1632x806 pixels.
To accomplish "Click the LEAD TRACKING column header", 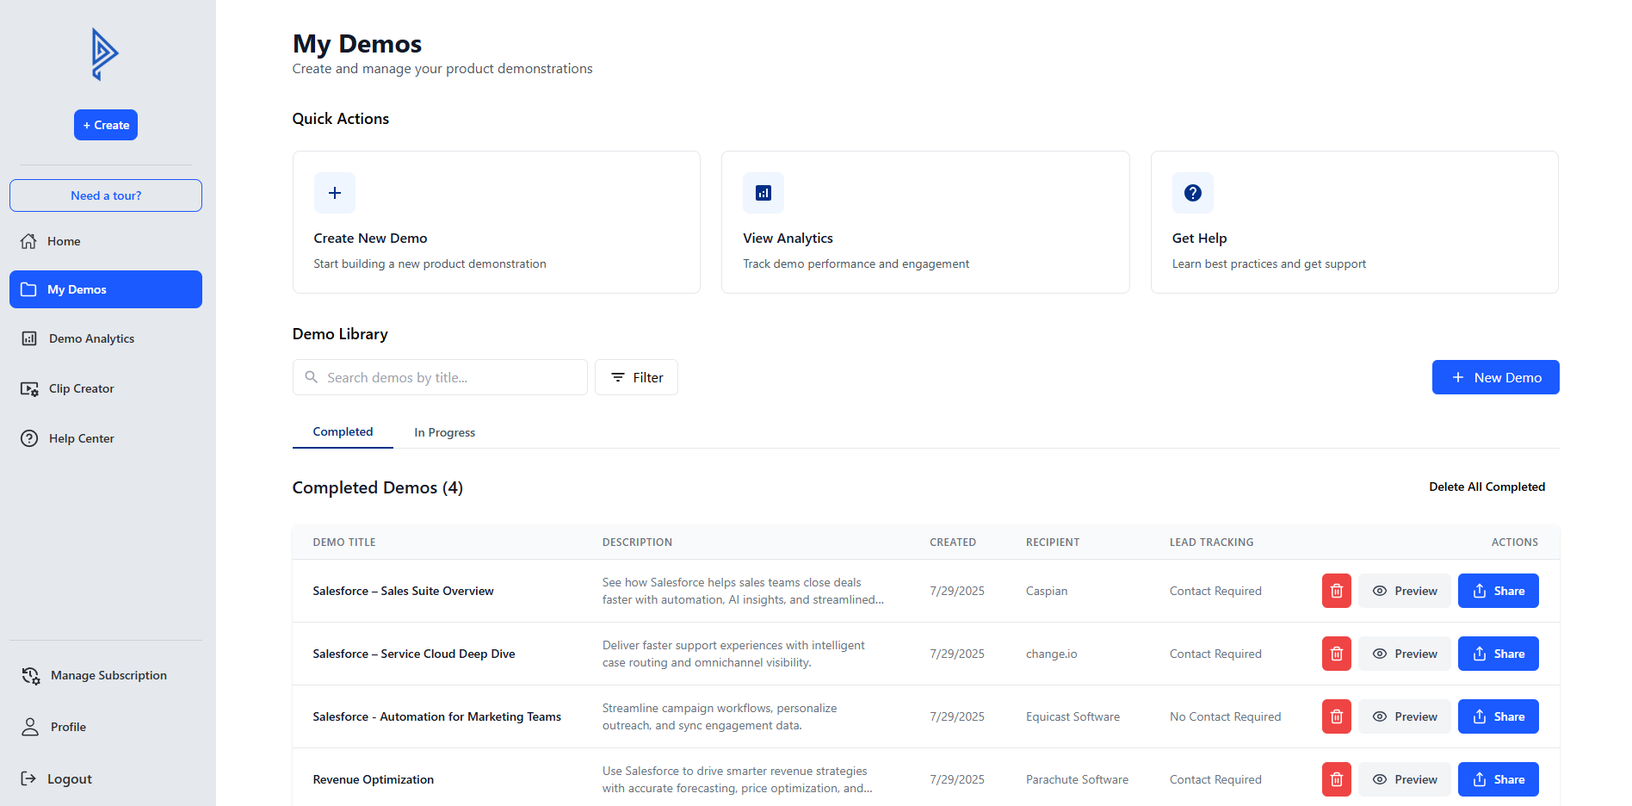I will (1211, 542).
